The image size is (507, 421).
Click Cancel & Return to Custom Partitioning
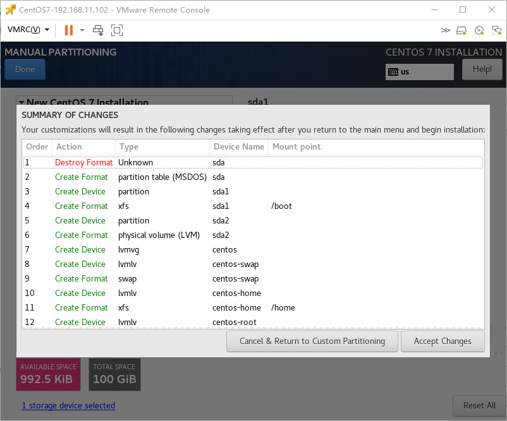pyautogui.click(x=312, y=341)
